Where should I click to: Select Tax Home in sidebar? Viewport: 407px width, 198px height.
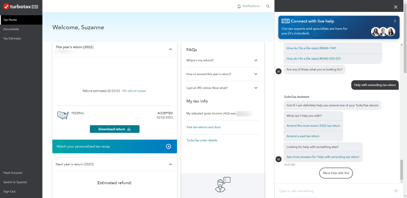(21, 20)
